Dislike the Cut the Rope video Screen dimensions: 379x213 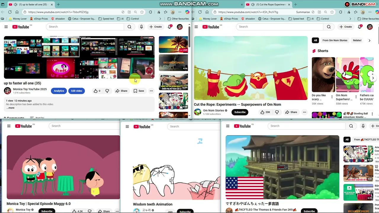tap(277, 112)
